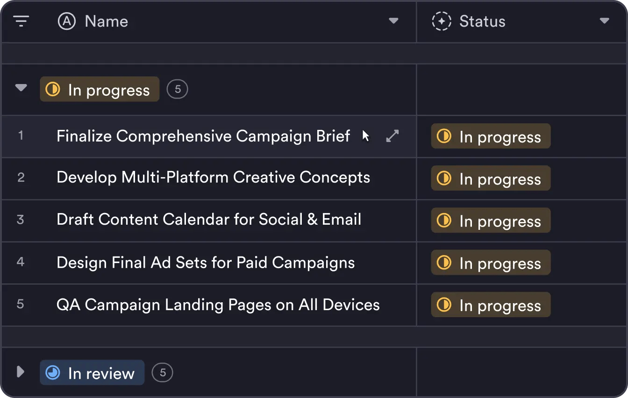This screenshot has height=398, width=628.
Task: Select the Name column header
Action: point(106,21)
